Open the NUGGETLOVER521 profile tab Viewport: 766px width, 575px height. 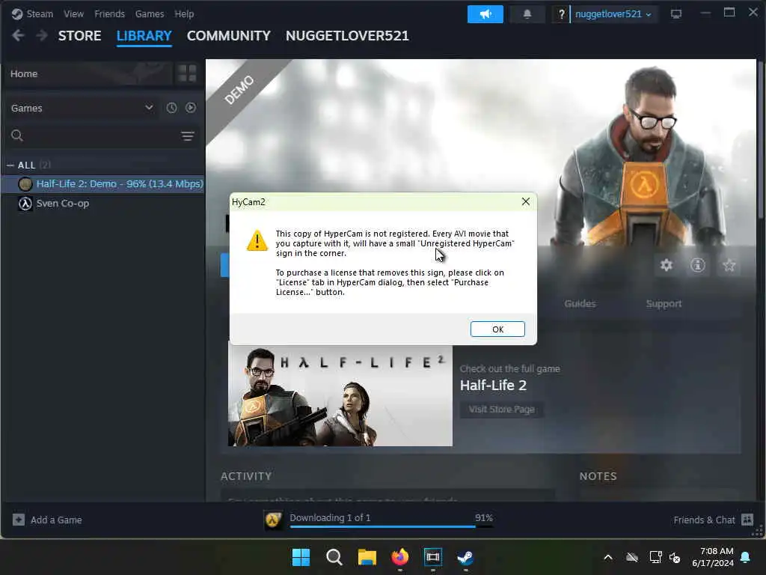(x=347, y=36)
